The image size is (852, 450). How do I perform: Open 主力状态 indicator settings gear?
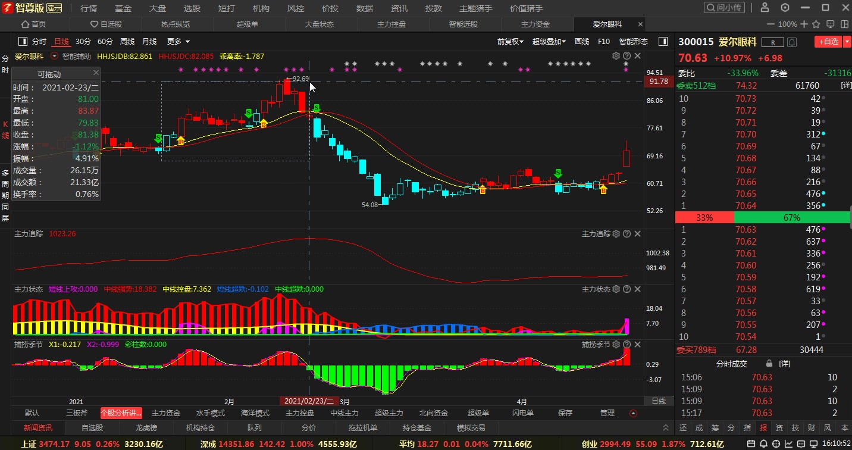[616, 289]
